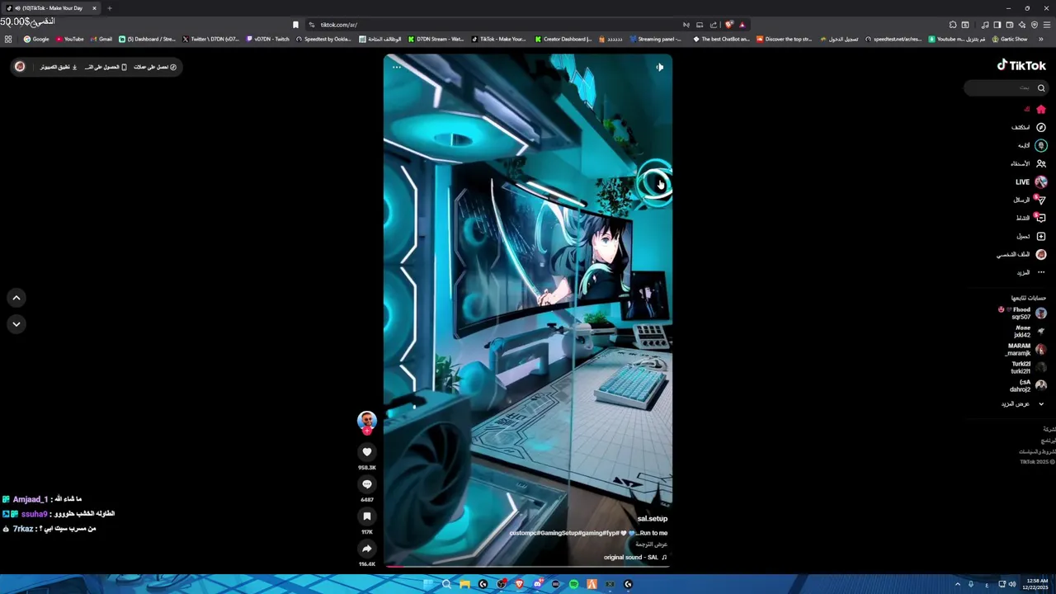Open Friends icon in sidebar
Screen dimensions: 1056x594
(1041, 163)
